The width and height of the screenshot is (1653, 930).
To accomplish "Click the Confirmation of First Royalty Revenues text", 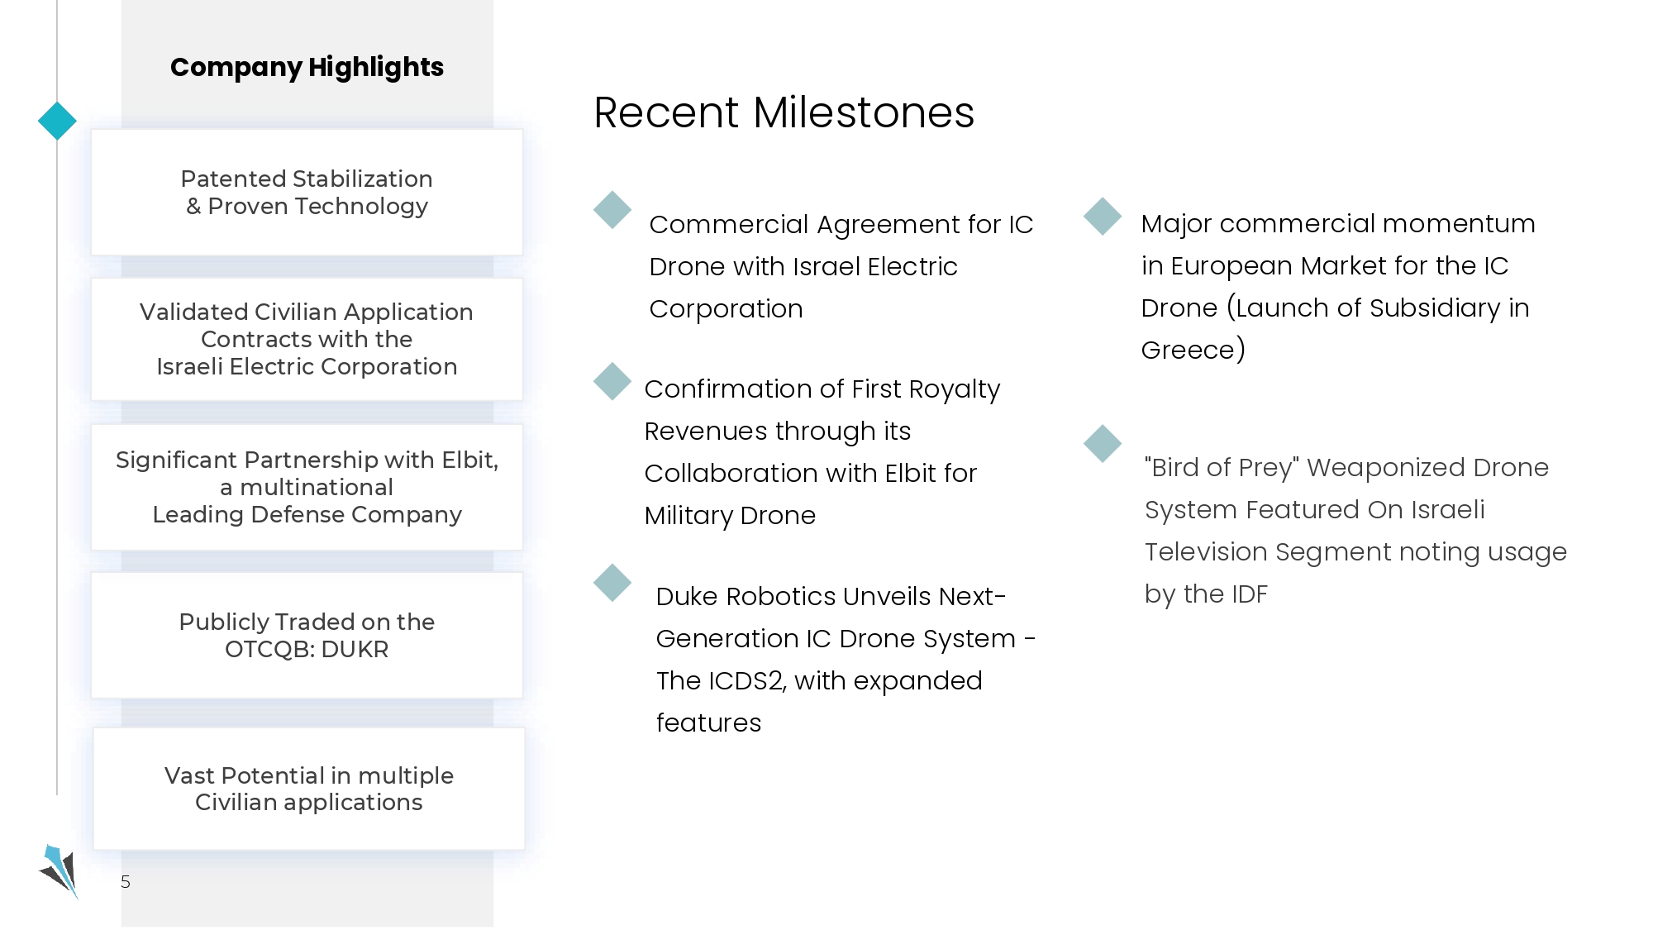I will point(822,451).
